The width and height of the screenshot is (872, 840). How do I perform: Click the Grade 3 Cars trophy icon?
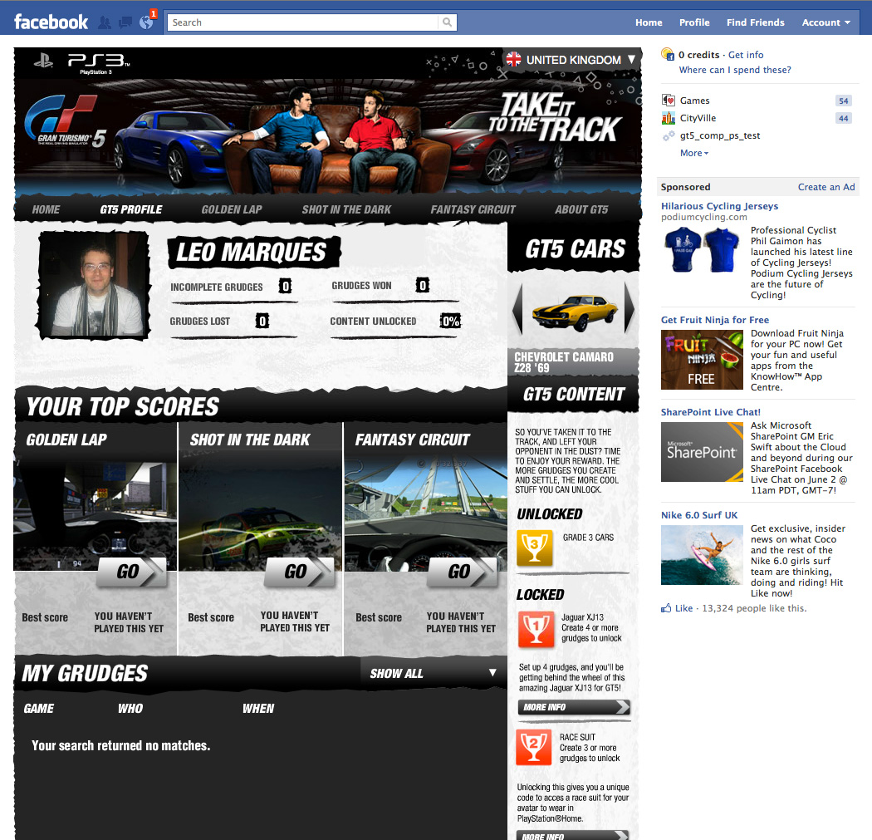pyautogui.click(x=535, y=548)
